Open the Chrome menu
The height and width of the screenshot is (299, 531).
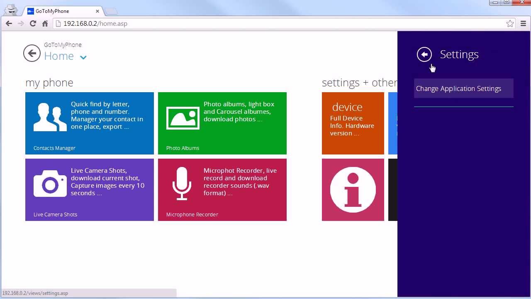tap(523, 24)
